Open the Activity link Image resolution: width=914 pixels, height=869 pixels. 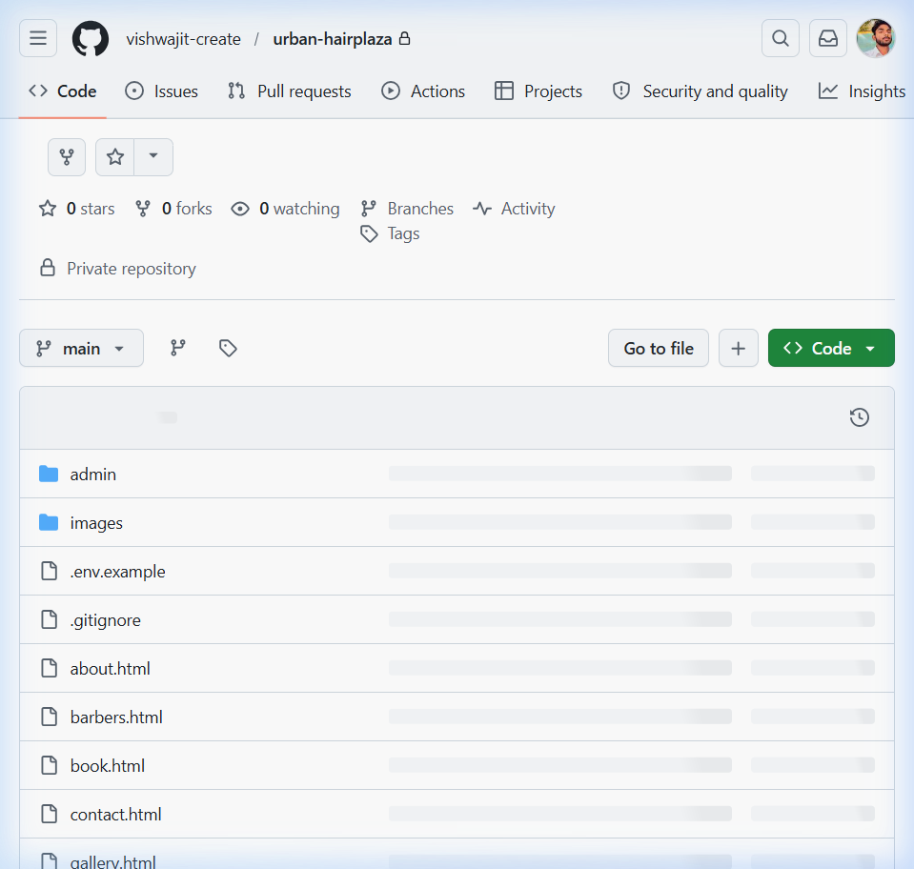[x=514, y=209]
